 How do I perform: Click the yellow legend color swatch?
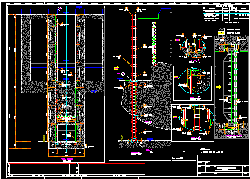coord(221,33)
